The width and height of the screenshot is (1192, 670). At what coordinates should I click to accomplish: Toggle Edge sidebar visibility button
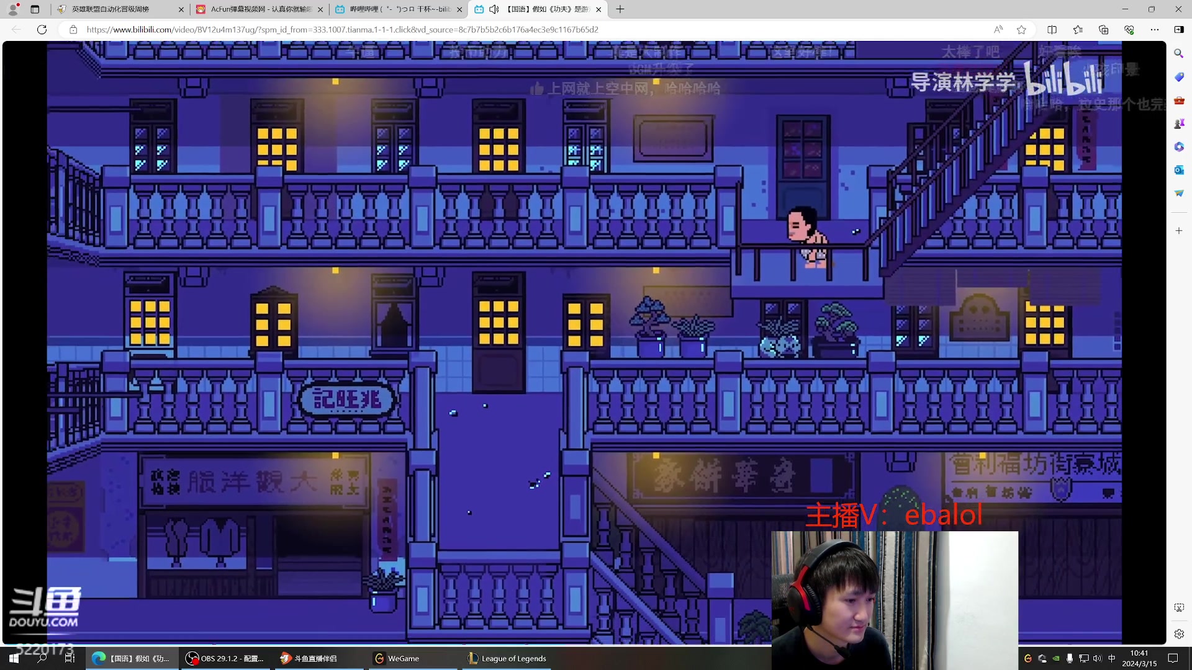(x=1179, y=29)
